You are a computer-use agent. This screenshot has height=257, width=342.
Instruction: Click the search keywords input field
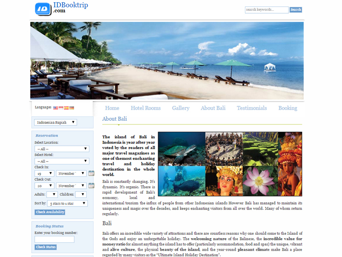click(x=266, y=10)
